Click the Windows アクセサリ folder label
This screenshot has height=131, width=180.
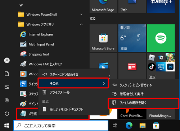pos(40,24)
